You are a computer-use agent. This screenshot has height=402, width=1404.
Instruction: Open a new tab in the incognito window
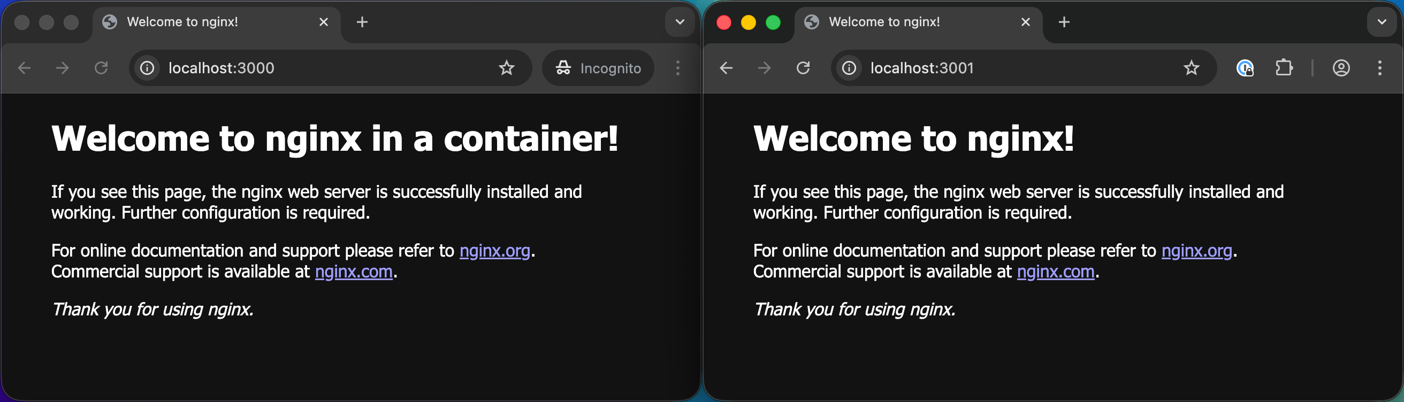[x=362, y=22]
